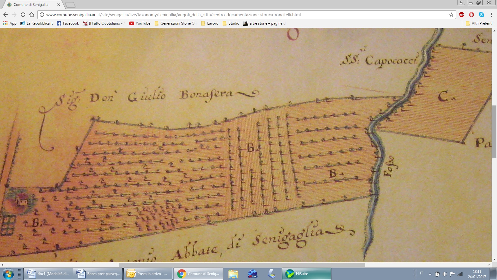Bookmark this page with the star icon

(x=451, y=15)
